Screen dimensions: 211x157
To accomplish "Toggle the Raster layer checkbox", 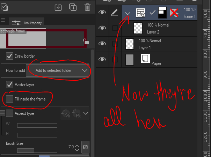I will click(x=10, y=84).
